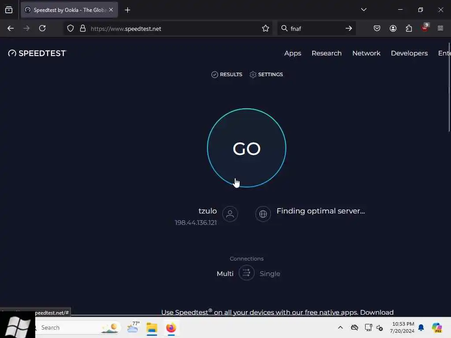Select Multi connection mode
This screenshot has height=338, width=451.
coord(225,274)
